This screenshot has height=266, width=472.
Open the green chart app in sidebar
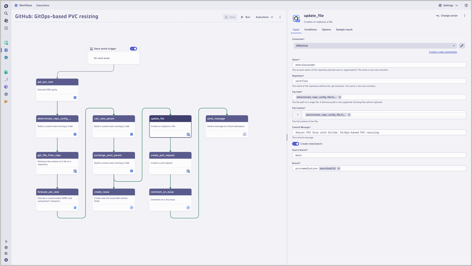coord(6,43)
